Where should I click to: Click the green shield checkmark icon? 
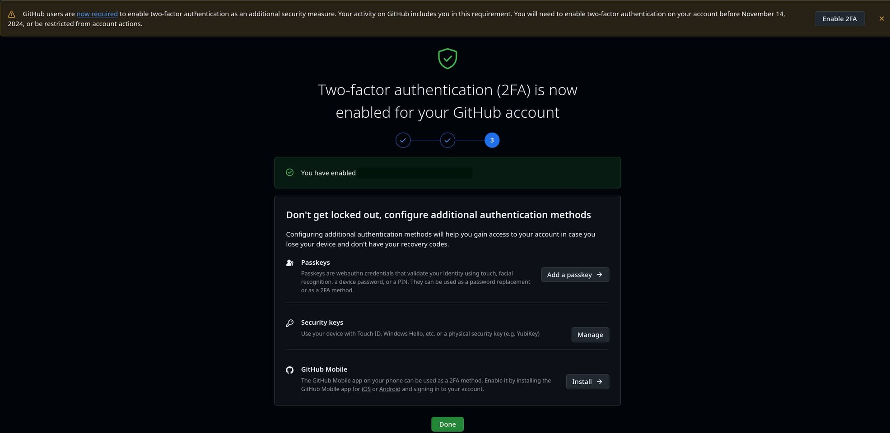pos(447,59)
